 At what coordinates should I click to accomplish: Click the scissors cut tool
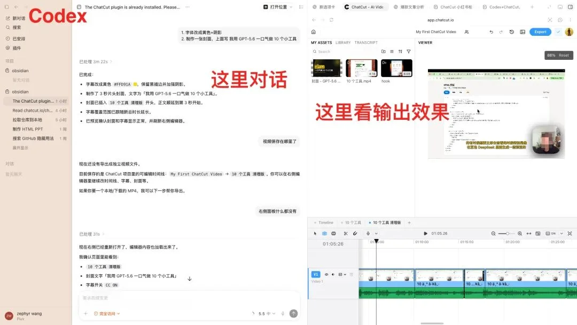point(346,234)
